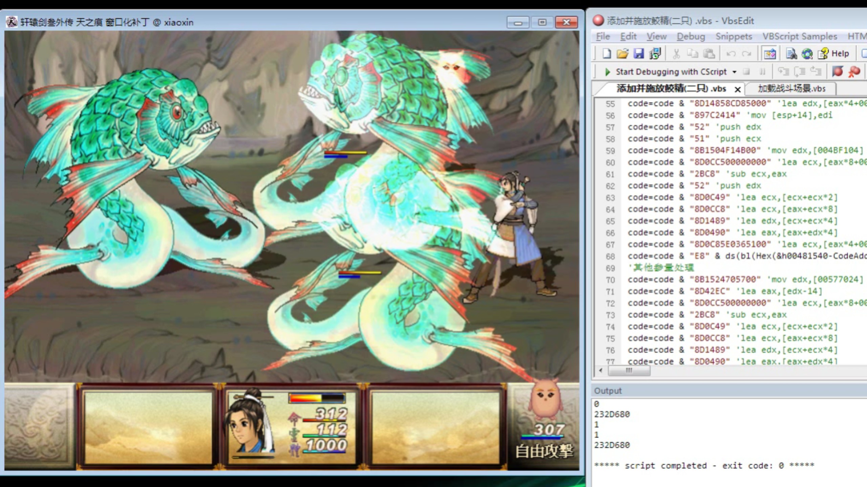Click the Save All toolbar icon

coord(655,53)
